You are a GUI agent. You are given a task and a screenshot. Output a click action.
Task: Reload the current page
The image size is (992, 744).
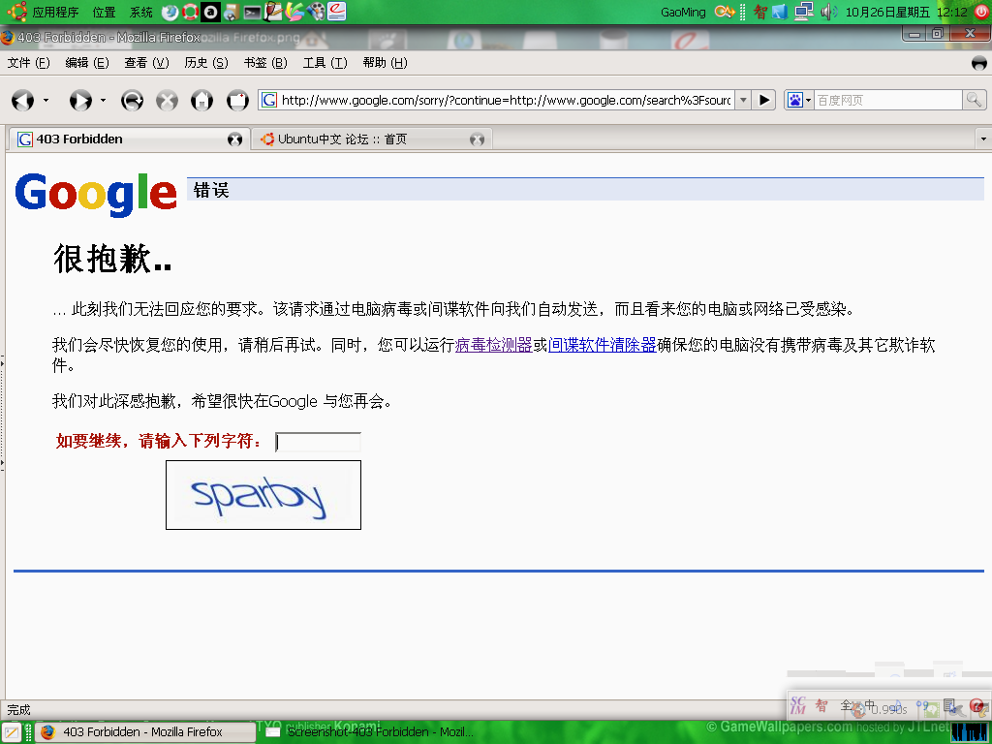tap(132, 100)
